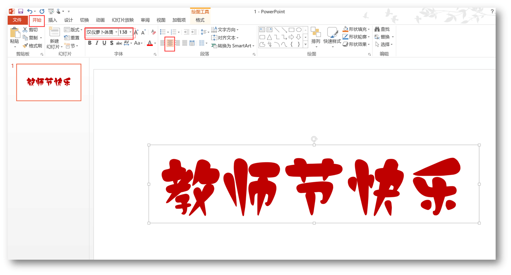
Task: Click the 形状轮廓 (Shape Outline) icon
Action: 345,37
